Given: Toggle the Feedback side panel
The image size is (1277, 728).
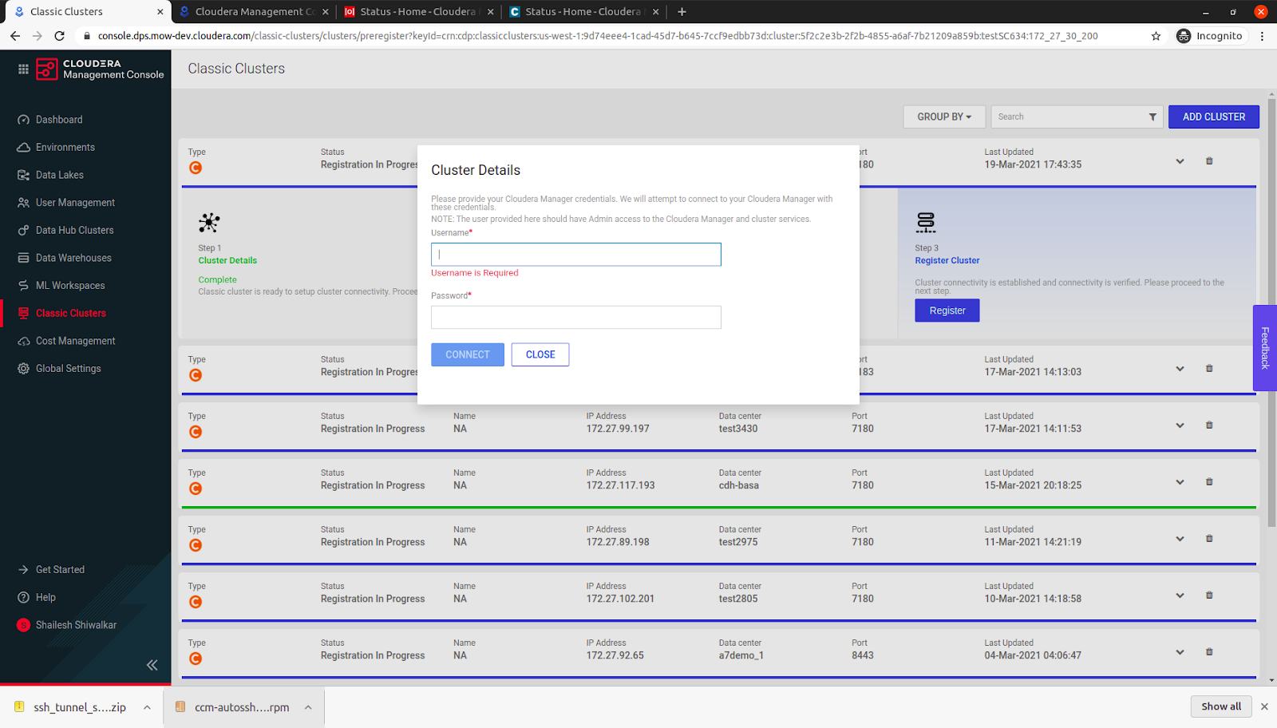Looking at the screenshot, I should (1264, 348).
